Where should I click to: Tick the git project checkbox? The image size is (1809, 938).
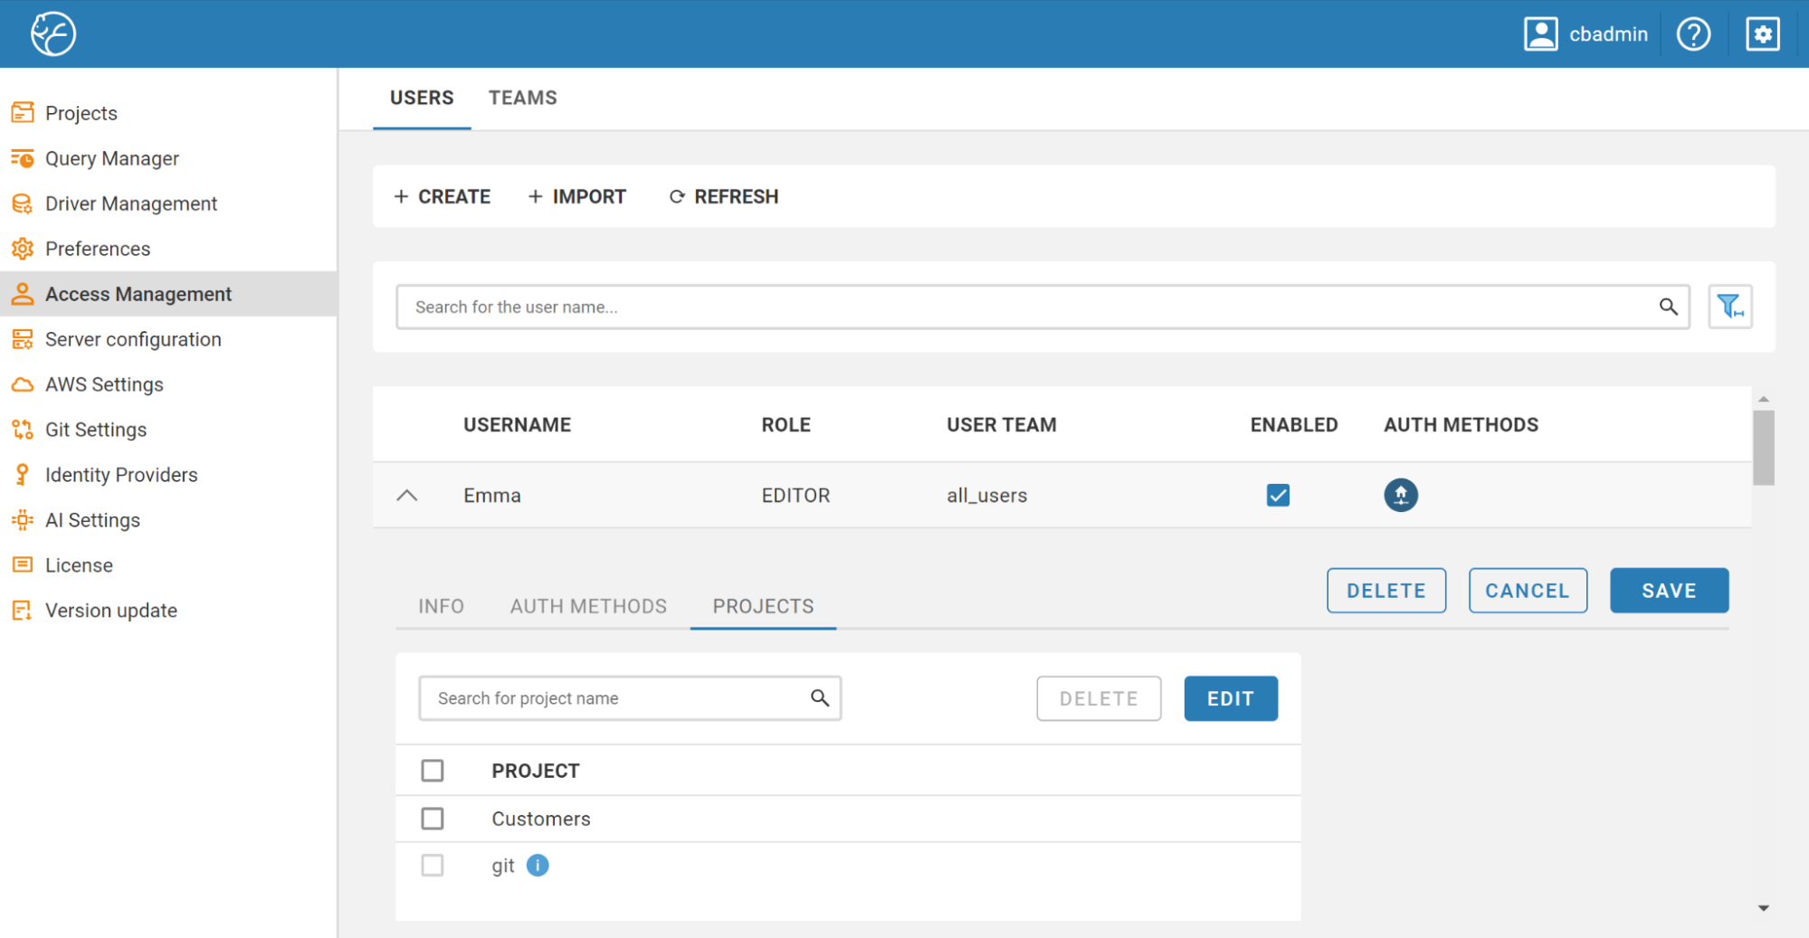pos(433,866)
